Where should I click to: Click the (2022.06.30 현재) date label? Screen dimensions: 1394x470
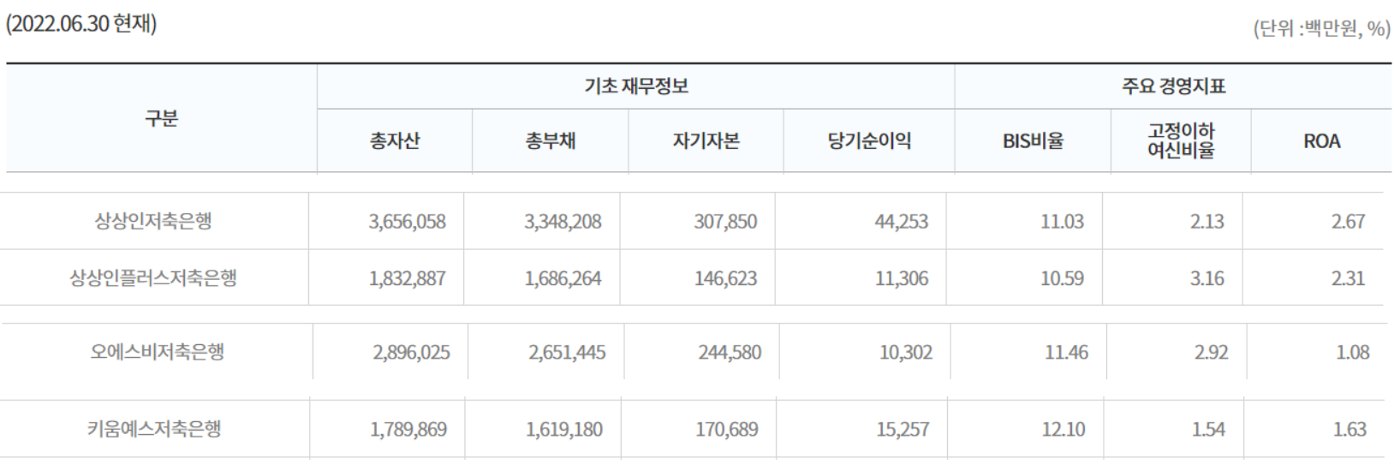pyautogui.click(x=81, y=24)
